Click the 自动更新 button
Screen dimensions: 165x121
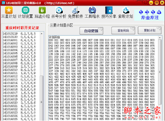pos(91,31)
